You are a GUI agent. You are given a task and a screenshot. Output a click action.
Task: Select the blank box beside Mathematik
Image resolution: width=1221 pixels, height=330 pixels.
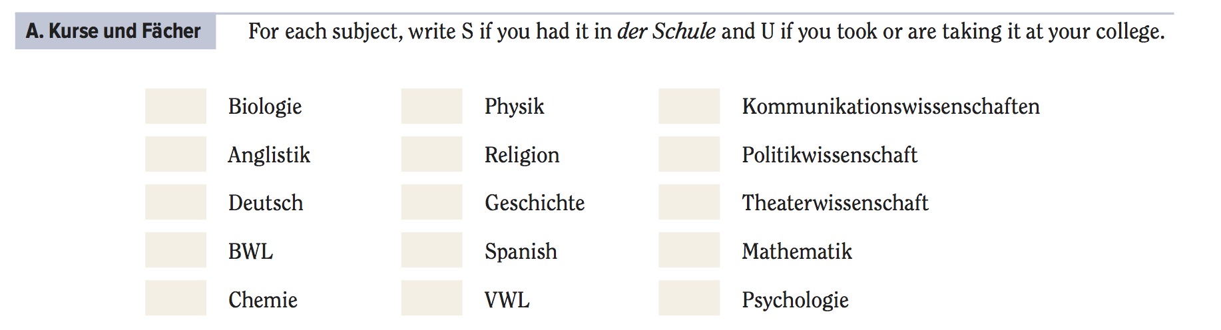(689, 250)
